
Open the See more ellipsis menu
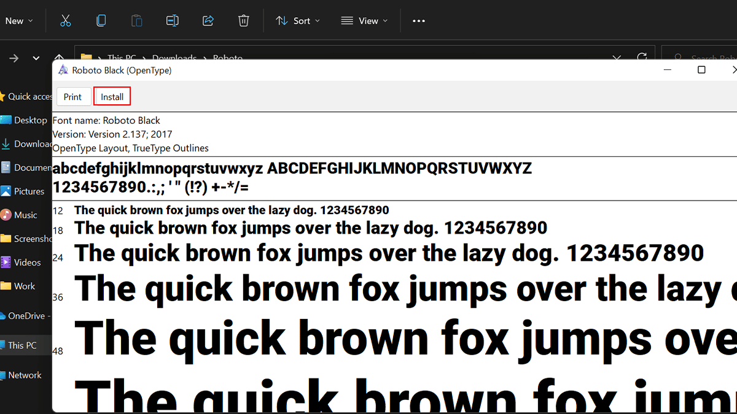419,21
